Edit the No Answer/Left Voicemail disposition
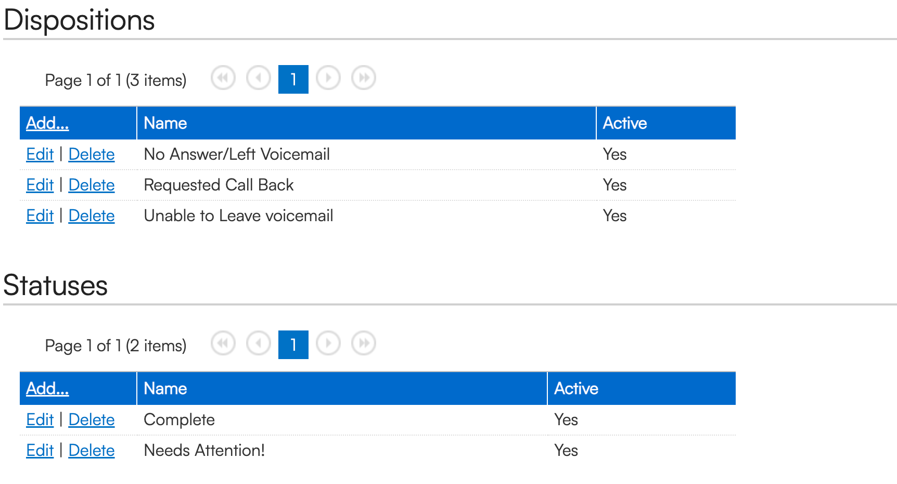The height and width of the screenshot is (484, 897). point(40,155)
